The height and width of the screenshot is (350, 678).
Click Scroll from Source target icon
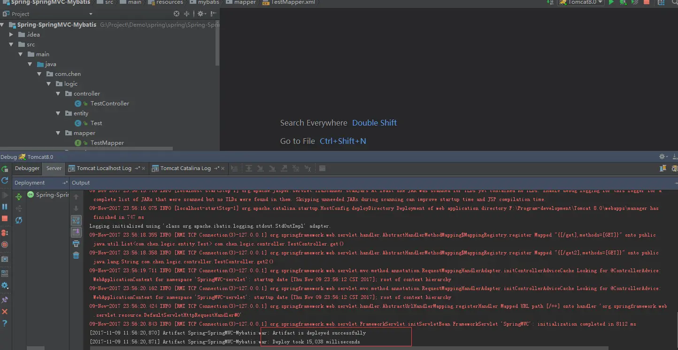pos(177,14)
